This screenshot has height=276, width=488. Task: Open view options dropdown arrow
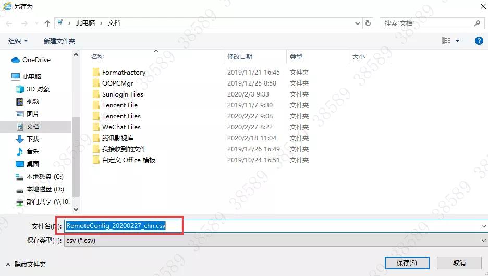(x=458, y=41)
